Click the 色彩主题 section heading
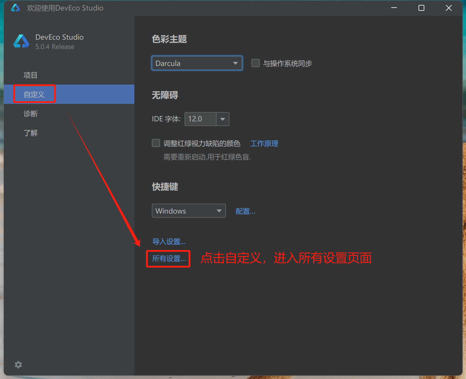 click(169, 39)
